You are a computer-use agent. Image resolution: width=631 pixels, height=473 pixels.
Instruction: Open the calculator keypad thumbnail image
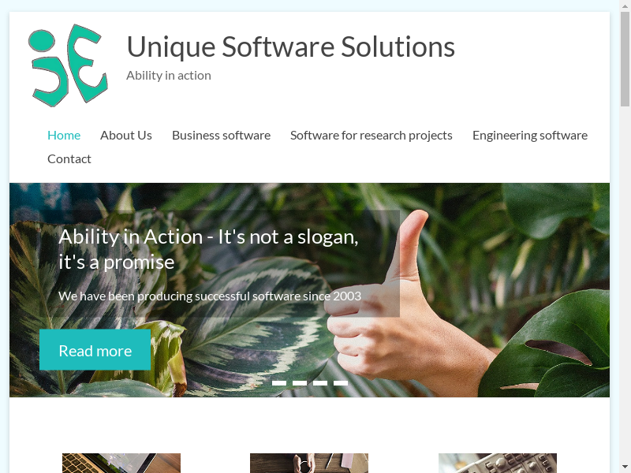[x=498, y=463]
